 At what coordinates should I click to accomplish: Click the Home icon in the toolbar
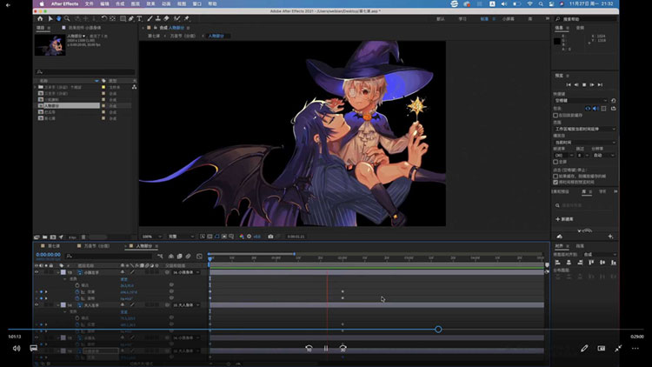pos(39,18)
